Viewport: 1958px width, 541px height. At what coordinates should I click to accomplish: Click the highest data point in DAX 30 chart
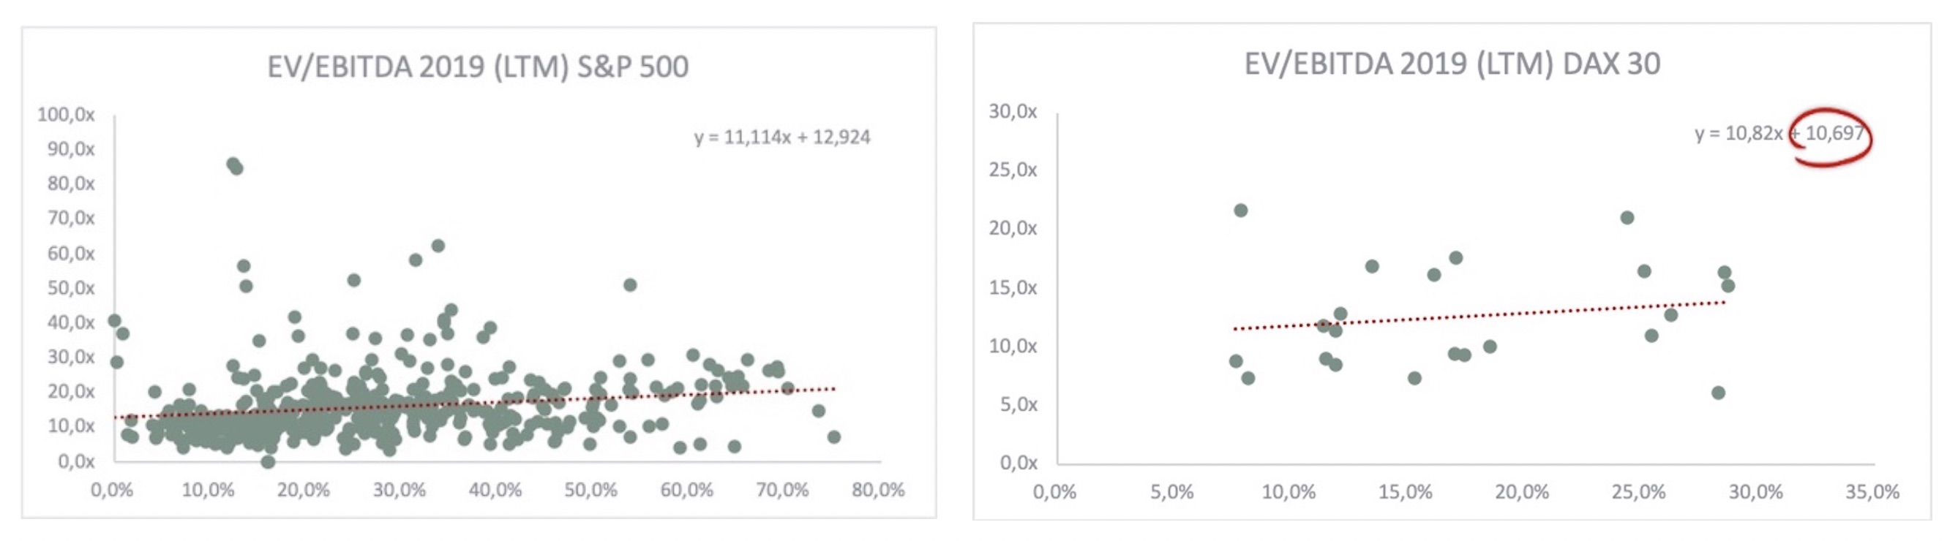point(1240,211)
